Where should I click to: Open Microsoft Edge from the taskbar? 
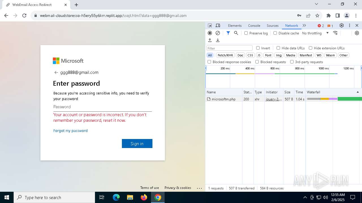click(x=116, y=197)
